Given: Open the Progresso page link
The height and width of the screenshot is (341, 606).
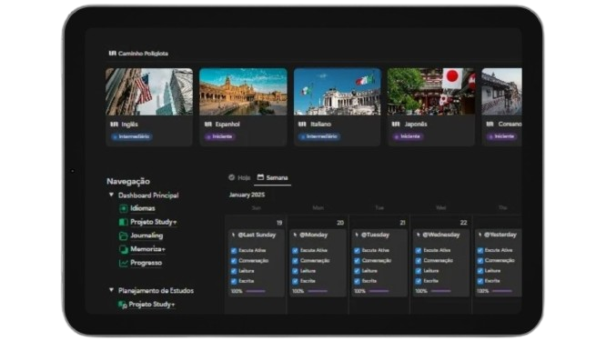Looking at the screenshot, I should [x=146, y=263].
